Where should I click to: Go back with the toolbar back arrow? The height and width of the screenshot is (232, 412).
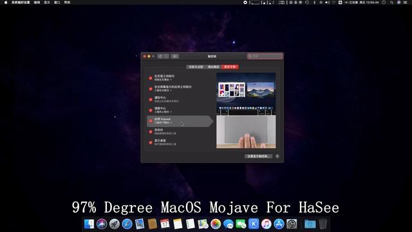[160, 56]
